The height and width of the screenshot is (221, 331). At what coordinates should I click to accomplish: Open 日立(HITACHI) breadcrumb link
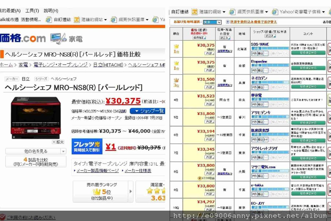pos(108,65)
